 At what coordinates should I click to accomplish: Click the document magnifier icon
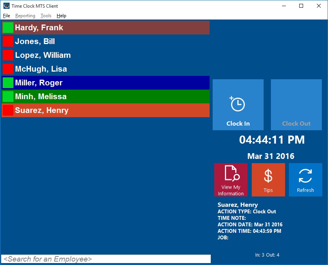click(232, 173)
